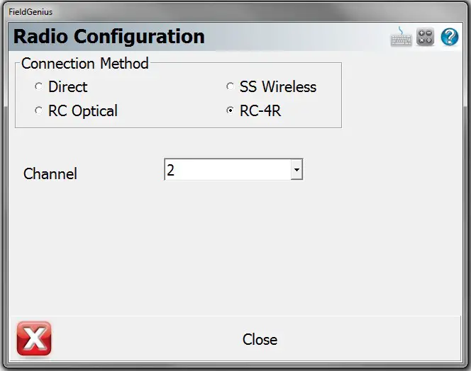Click the "Direct" option label text
Screen dimensions: 471x371
pyautogui.click(x=68, y=87)
